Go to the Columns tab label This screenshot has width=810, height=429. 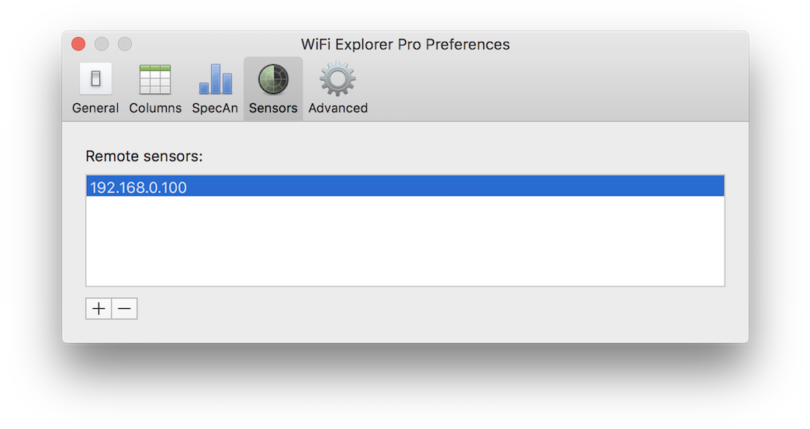[155, 109]
